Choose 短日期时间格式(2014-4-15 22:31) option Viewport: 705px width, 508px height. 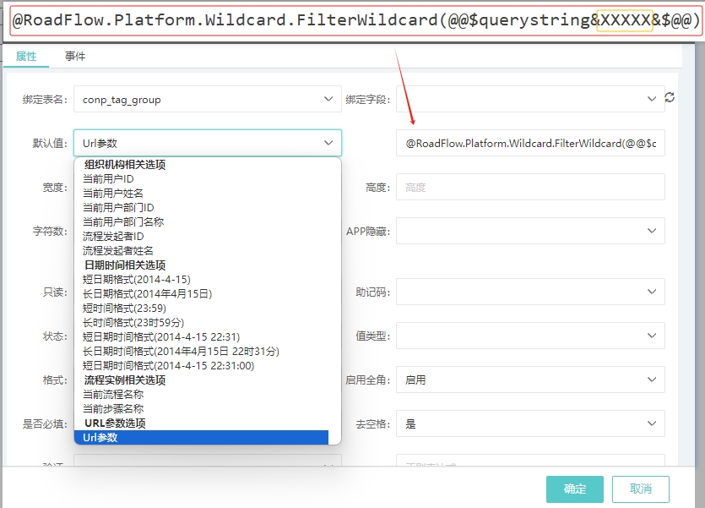pyautogui.click(x=201, y=337)
